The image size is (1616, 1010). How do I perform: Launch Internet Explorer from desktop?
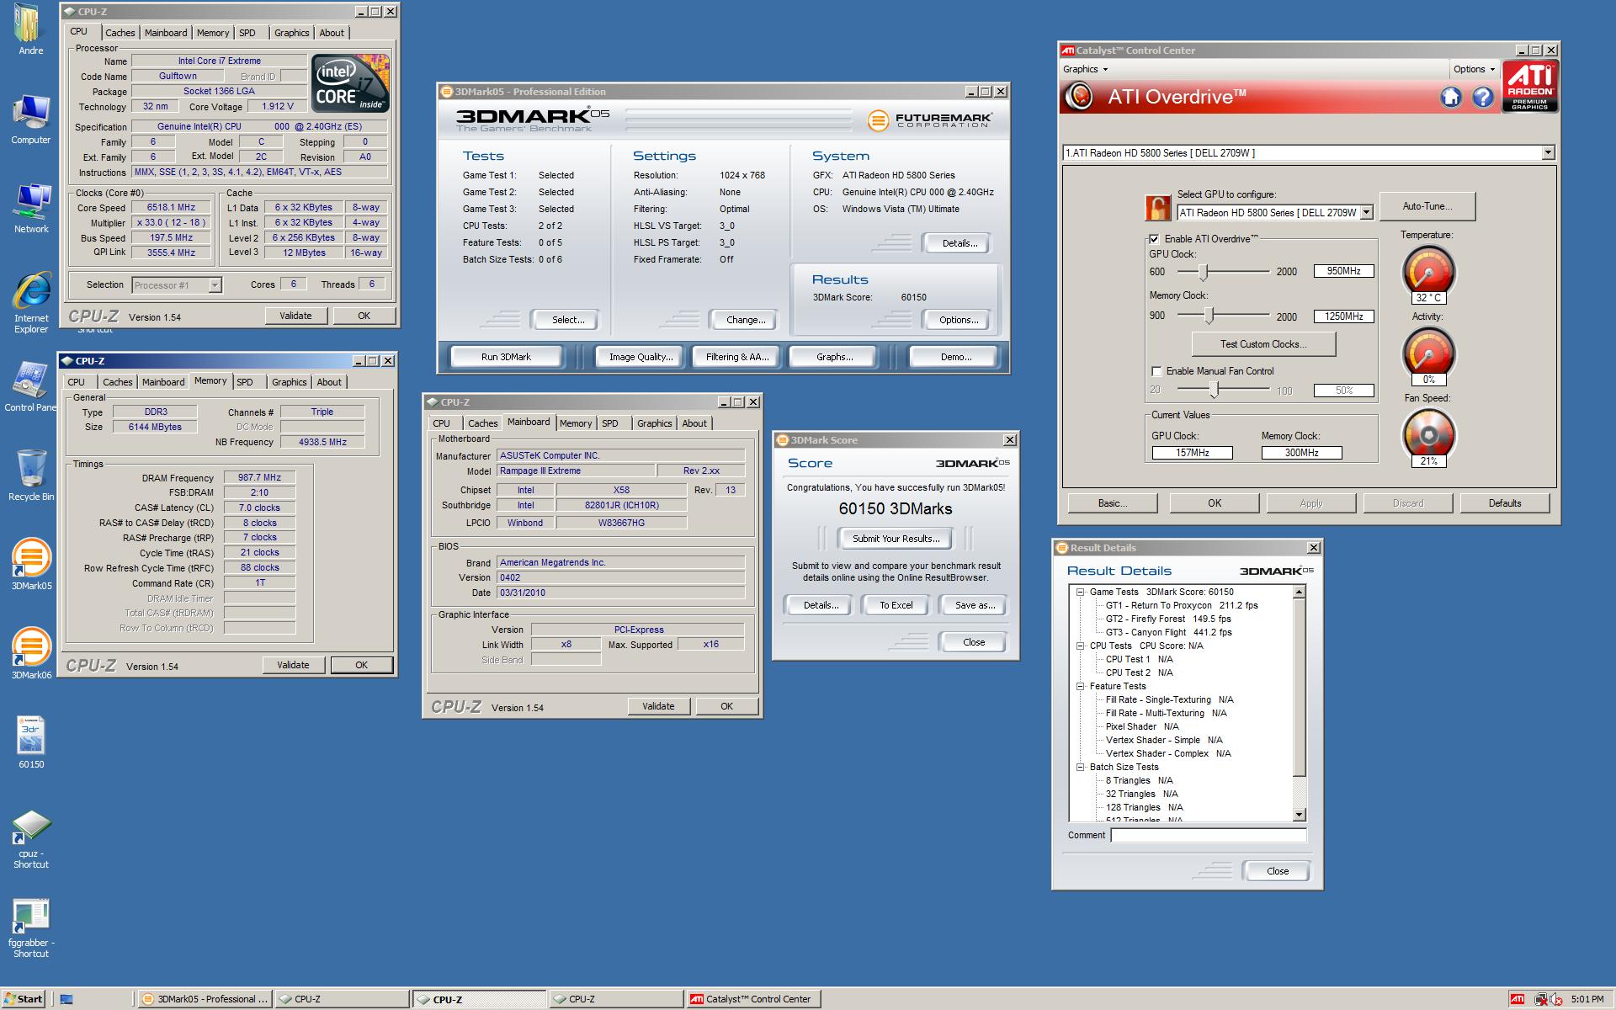click(x=31, y=301)
